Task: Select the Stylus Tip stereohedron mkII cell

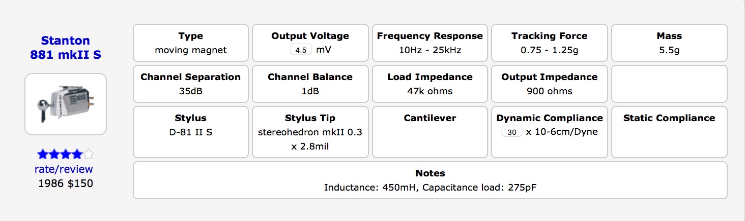Action: pos(310,132)
